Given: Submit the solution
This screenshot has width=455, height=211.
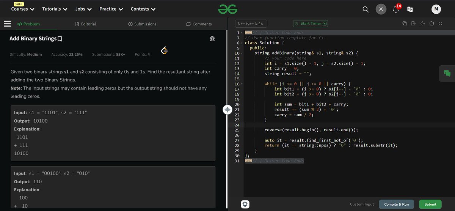Looking at the screenshot, I should click(430, 204).
